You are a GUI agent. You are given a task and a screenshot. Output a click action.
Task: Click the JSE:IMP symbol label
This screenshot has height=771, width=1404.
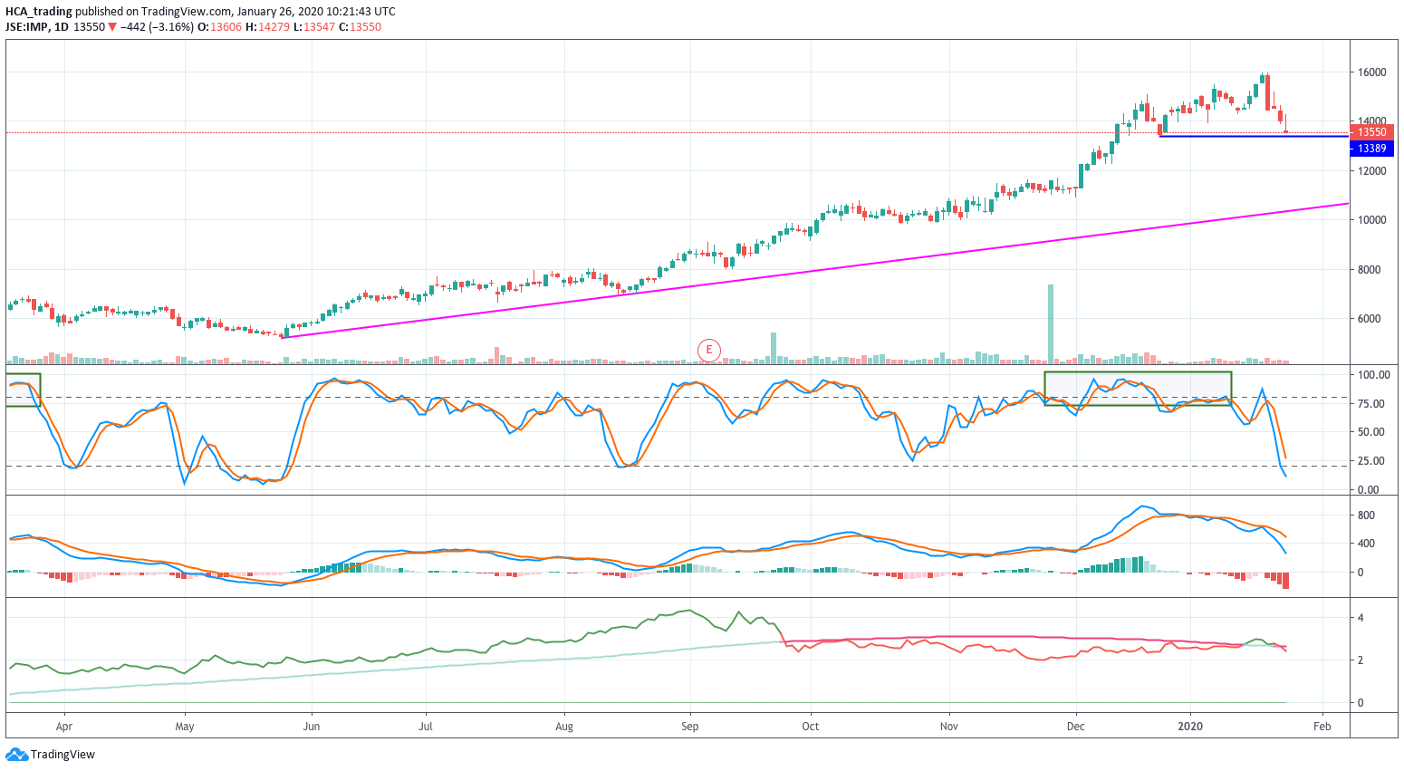coord(27,27)
